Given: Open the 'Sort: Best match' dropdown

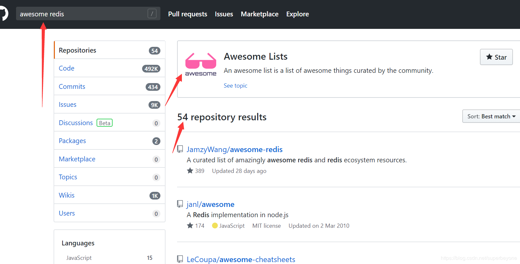Looking at the screenshot, I should (x=491, y=116).
